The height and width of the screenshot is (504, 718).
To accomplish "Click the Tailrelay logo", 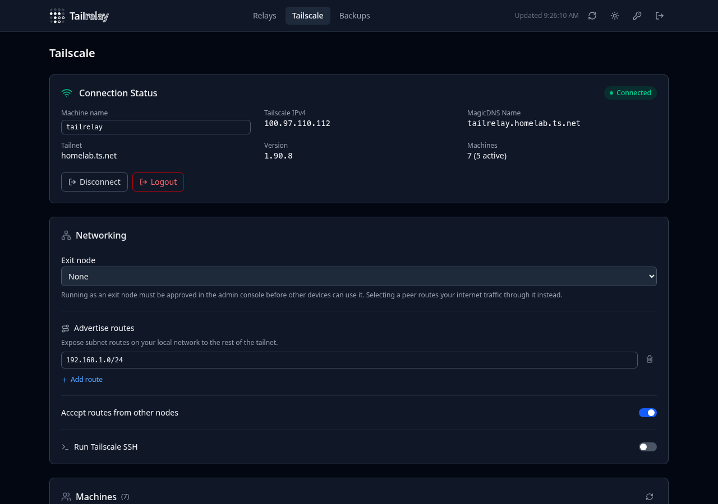I will 79,16.
